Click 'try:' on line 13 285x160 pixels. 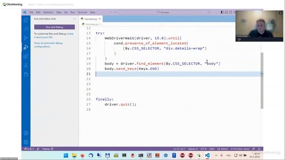click(100, 33)
